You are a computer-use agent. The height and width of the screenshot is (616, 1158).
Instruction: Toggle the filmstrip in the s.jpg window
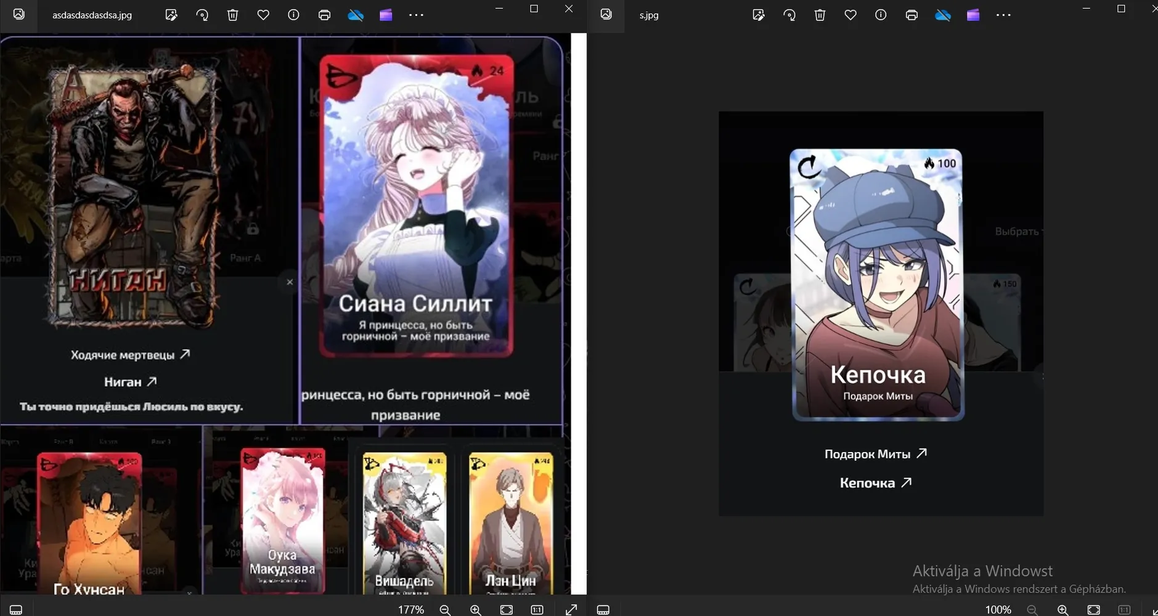click(x=603, y=609)
